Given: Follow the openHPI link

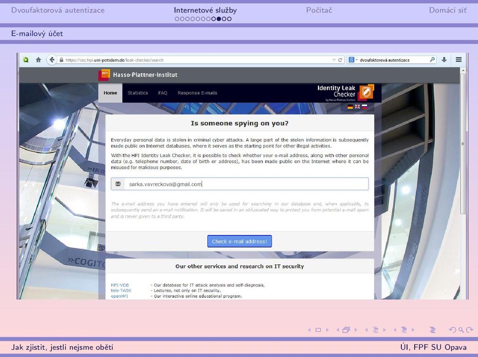Looking at the screenshot, I should coord(120,296).
